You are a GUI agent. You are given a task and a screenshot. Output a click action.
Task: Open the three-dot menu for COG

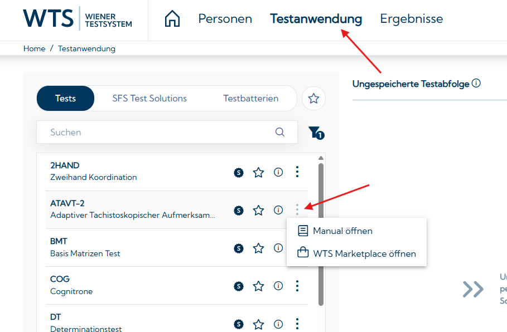(x=297, y=286)
